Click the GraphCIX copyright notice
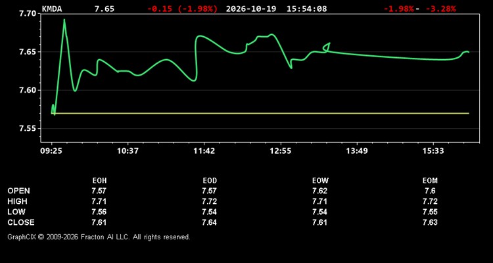Viewport: 493px width, 263px height. click(99, 237)
